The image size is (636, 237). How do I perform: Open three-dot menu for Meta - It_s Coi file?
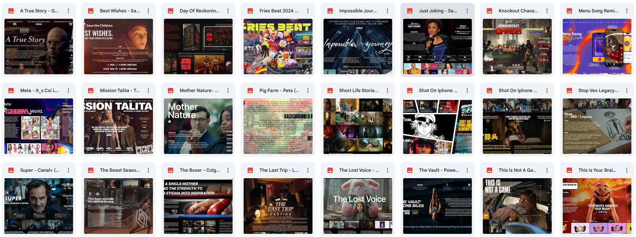(x=68, y=90)
